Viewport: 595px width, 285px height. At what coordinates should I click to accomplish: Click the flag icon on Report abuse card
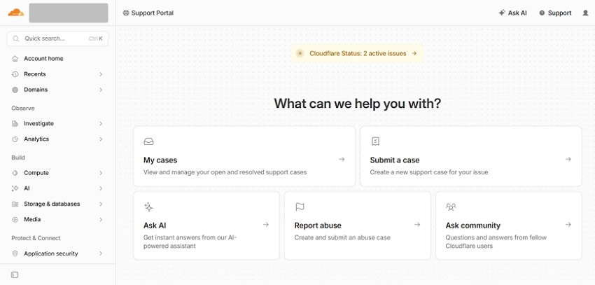click(300, 207)
